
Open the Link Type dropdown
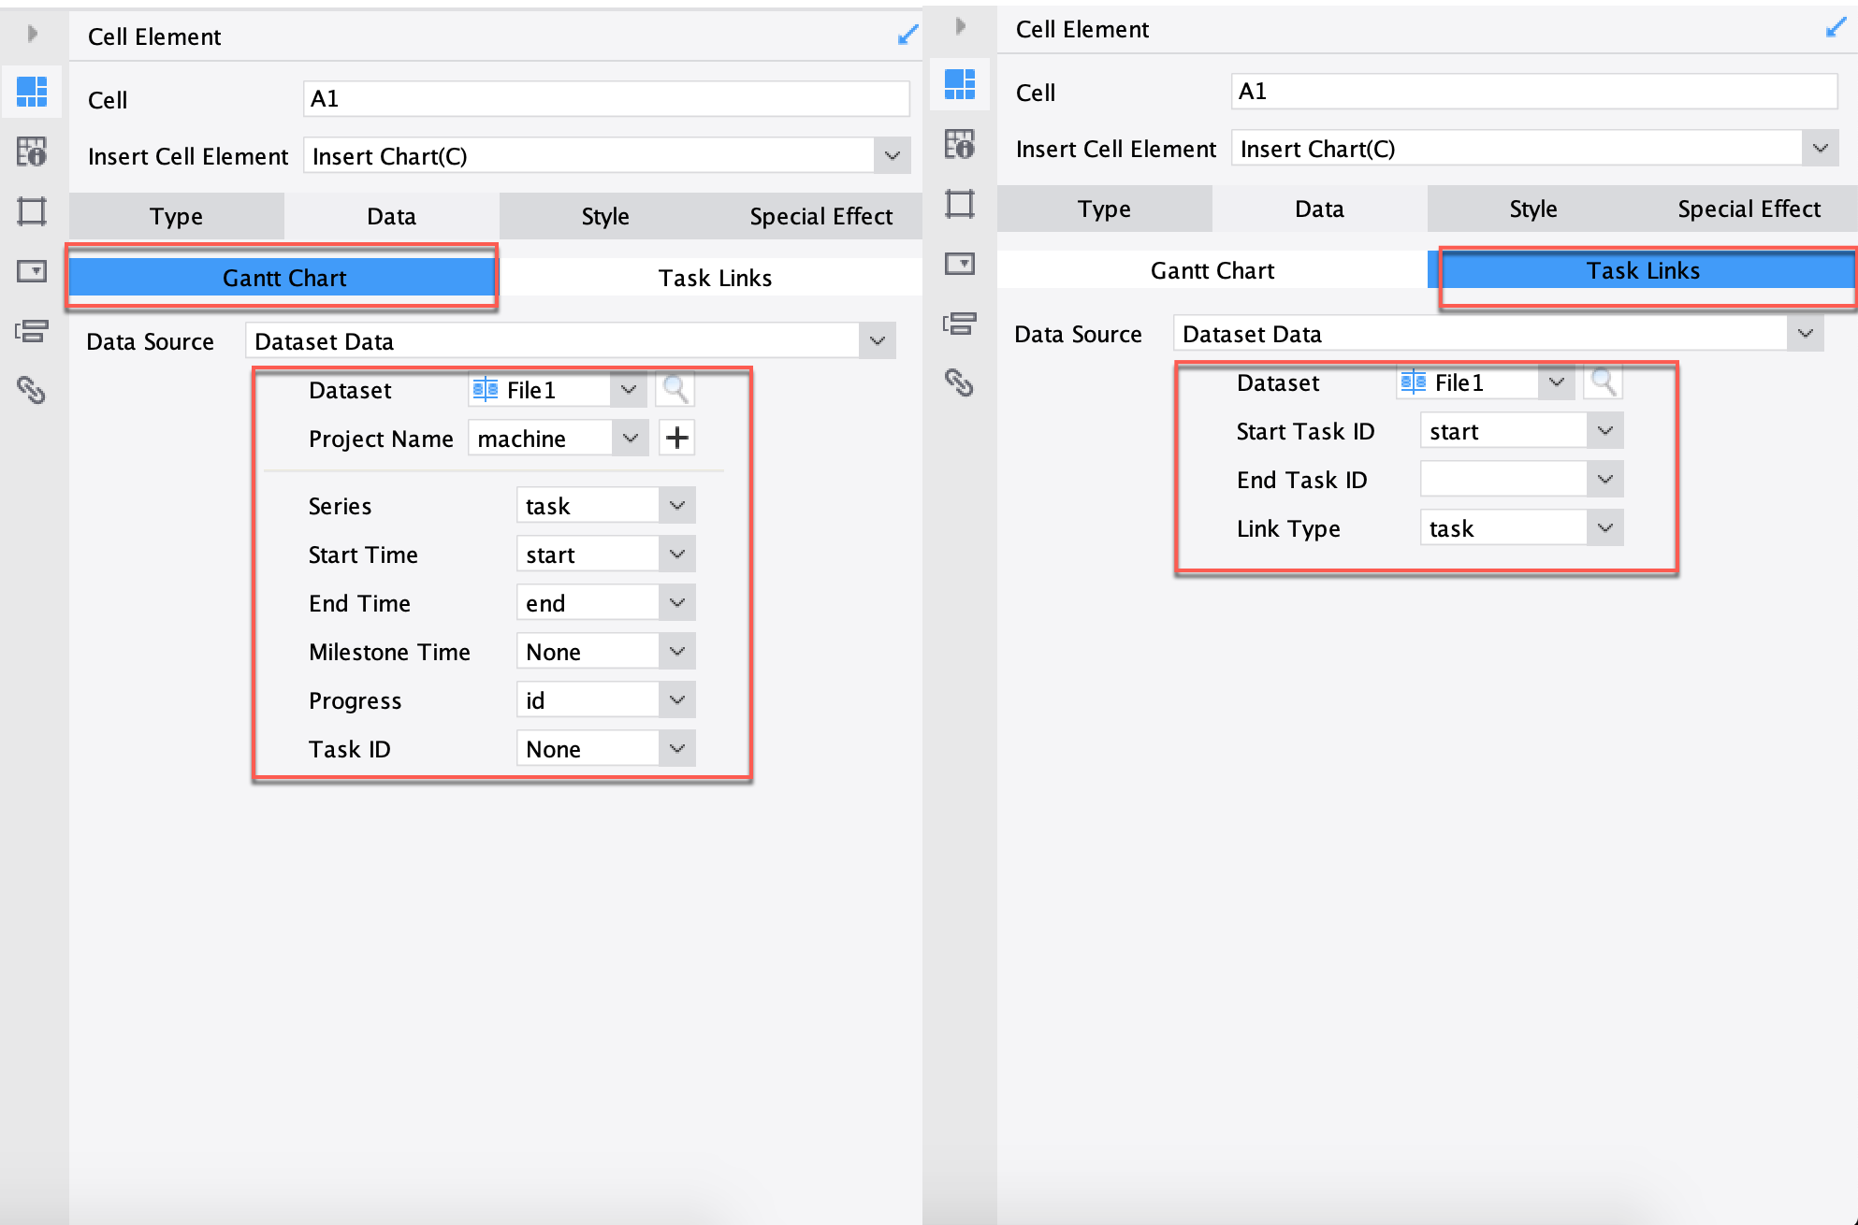click(x=1605, y=527)
